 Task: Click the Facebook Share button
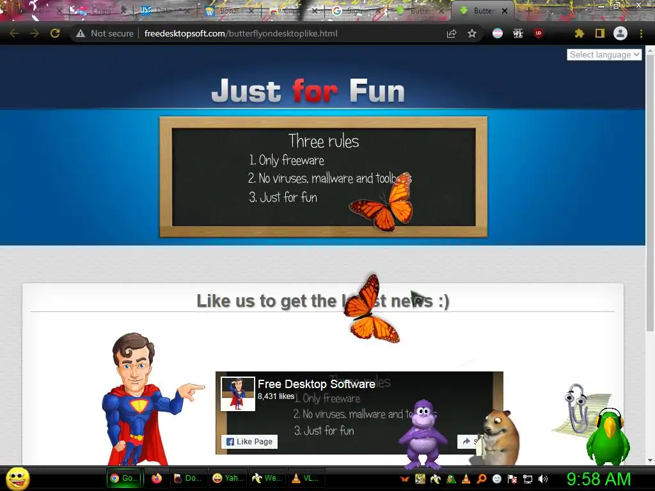tap(468, 442)
